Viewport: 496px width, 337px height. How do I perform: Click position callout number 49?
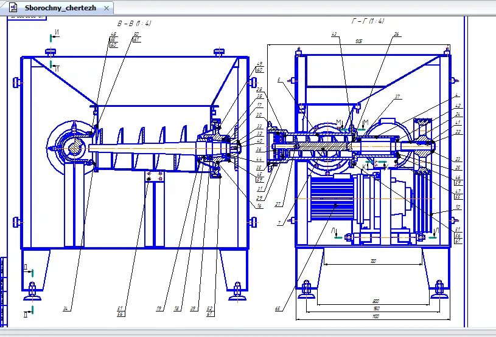point(259,64)
